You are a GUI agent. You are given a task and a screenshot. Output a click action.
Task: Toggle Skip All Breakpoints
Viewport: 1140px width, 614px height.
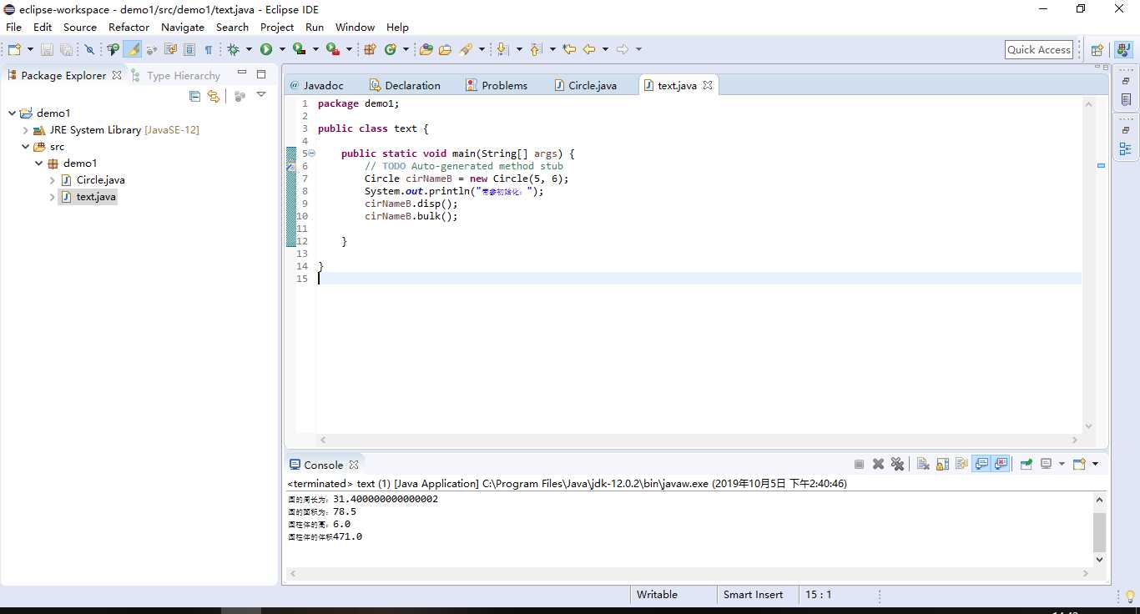click(x=89, y=49)
